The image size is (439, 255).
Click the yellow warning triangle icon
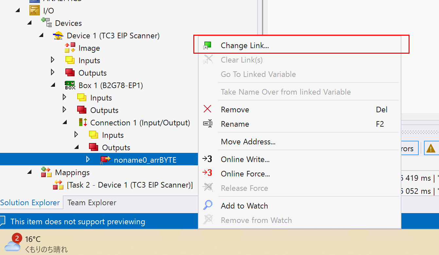pos(431,148)
